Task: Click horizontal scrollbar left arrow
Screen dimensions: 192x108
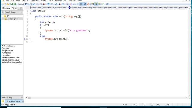Action: (27, 98)
